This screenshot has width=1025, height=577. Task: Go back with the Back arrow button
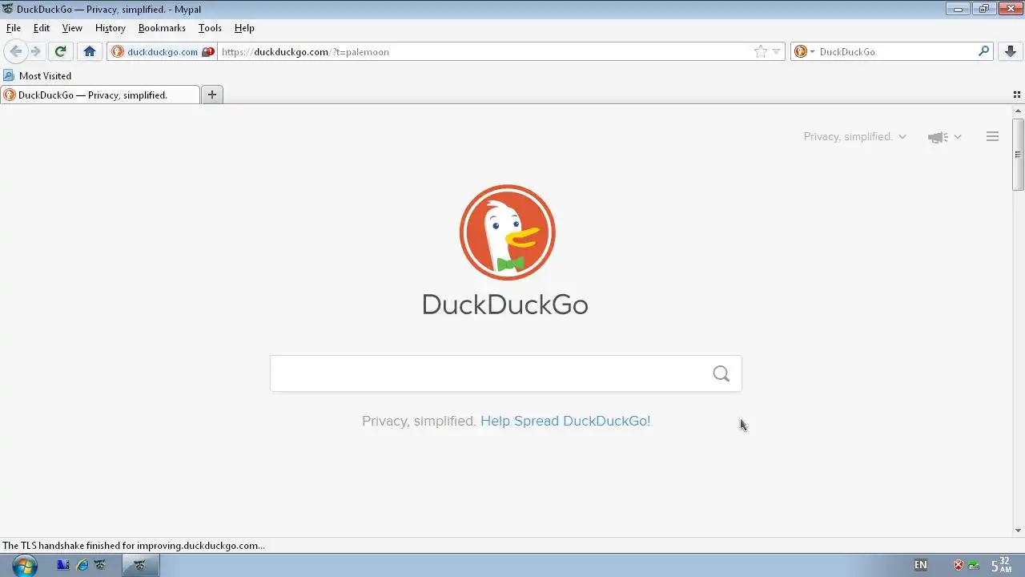[15, 51]
